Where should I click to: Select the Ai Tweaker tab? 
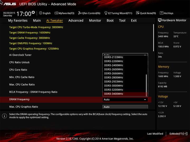pyautogui.click(x=55, y=21)
